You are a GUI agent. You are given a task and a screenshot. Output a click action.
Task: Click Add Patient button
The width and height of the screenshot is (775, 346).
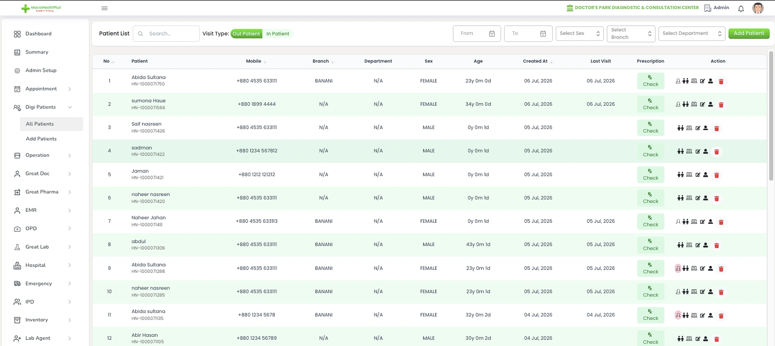point(749,33)
